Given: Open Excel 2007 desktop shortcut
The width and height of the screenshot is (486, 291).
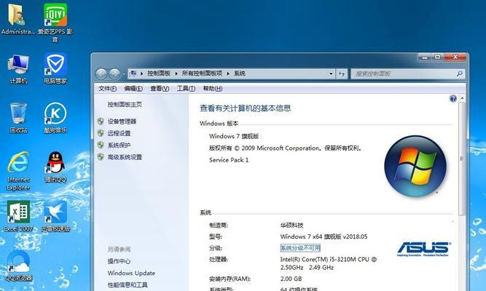Looking at the screenshot, I should pos(18,216).
